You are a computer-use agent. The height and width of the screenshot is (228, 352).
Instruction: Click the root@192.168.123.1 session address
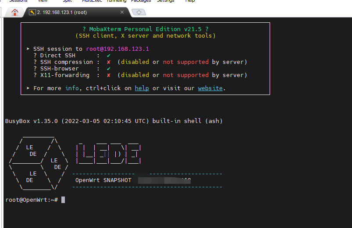pos(117,49)
